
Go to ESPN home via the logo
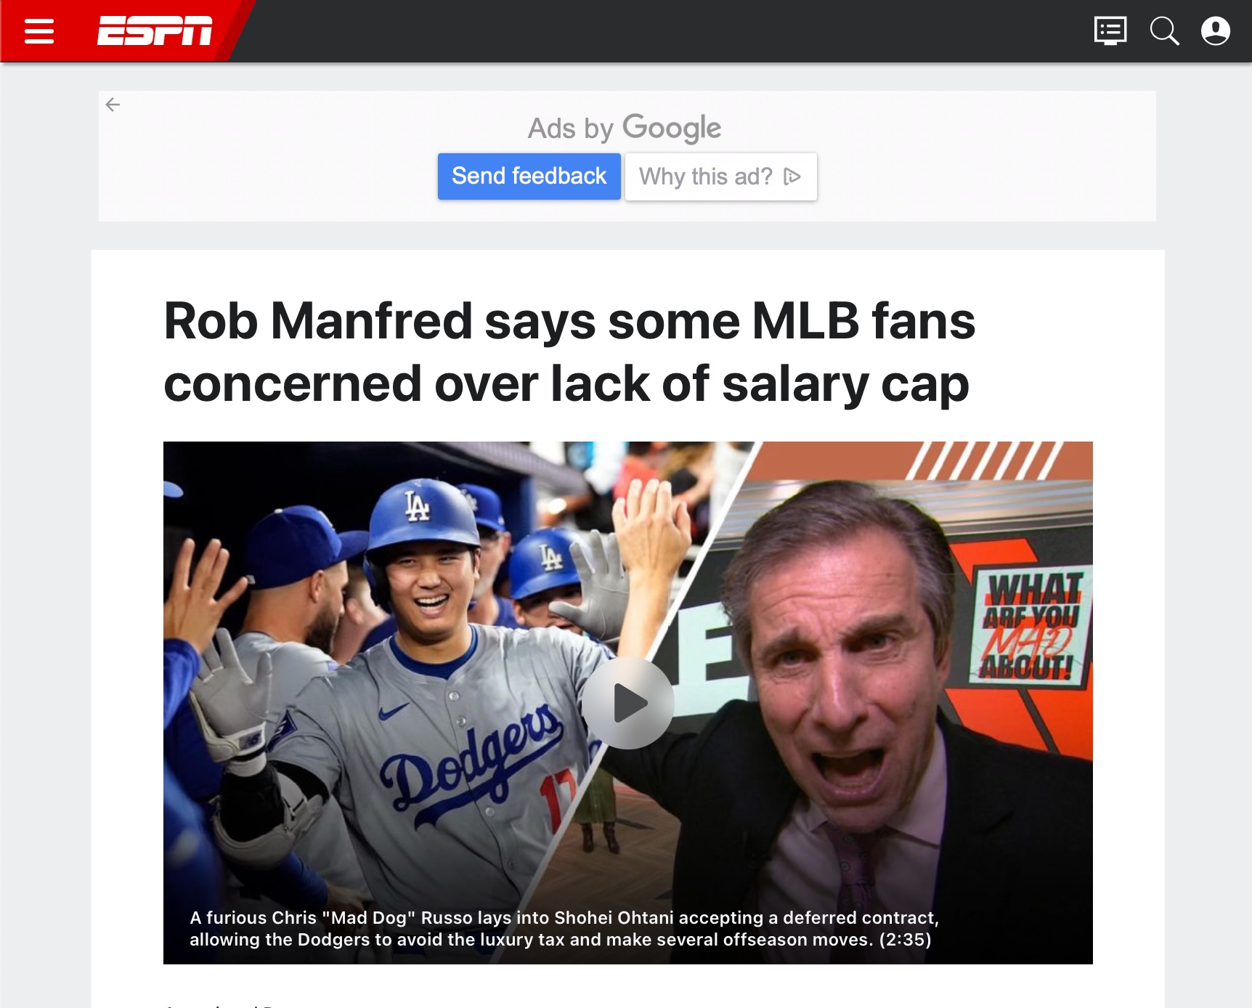[x=155, y=31]
